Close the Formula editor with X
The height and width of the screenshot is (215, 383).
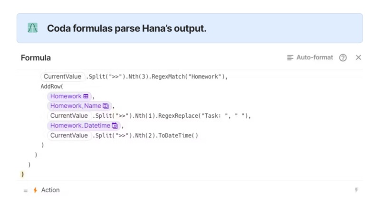tap(358, 57)
